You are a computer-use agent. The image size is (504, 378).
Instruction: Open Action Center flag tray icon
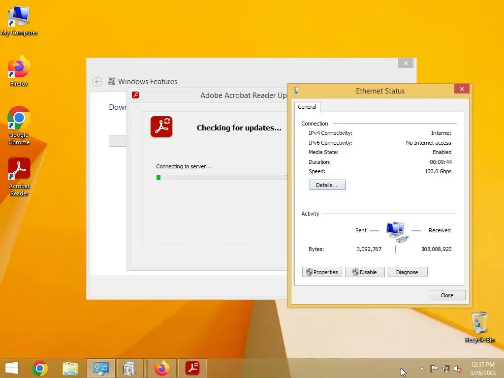click(434, 369)
